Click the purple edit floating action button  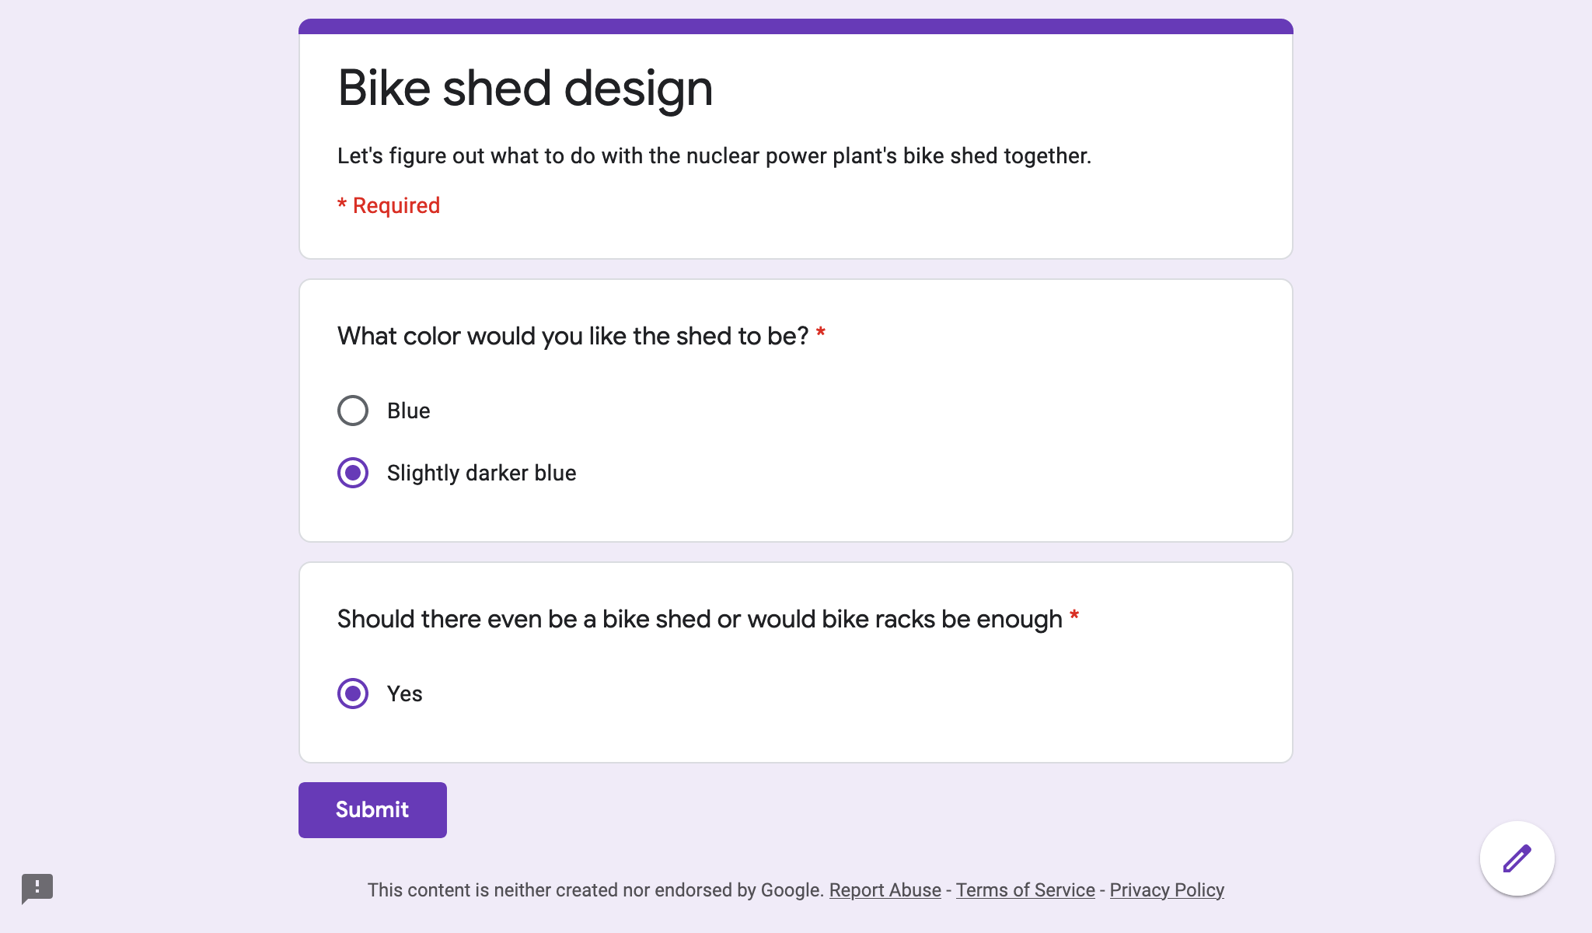point(1517,858)
